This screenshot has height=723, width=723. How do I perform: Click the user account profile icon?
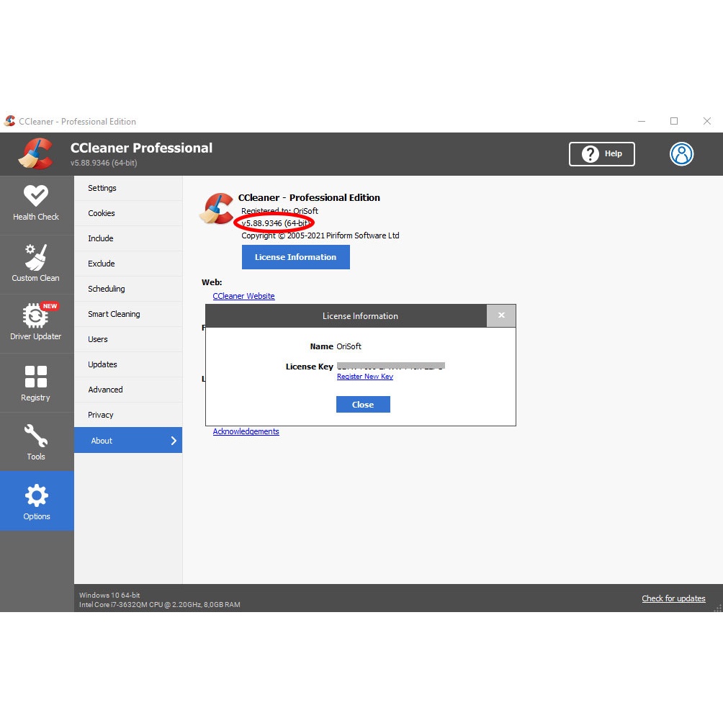[681, 154]
